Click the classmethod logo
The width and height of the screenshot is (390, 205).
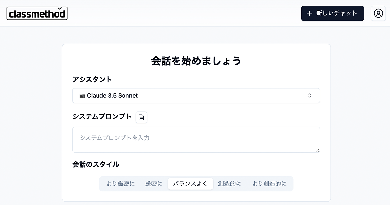coord(37,13)
